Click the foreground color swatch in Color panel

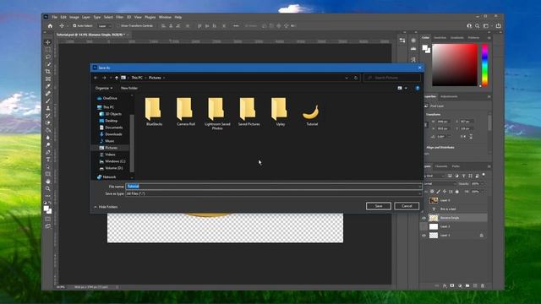[425, 48]
